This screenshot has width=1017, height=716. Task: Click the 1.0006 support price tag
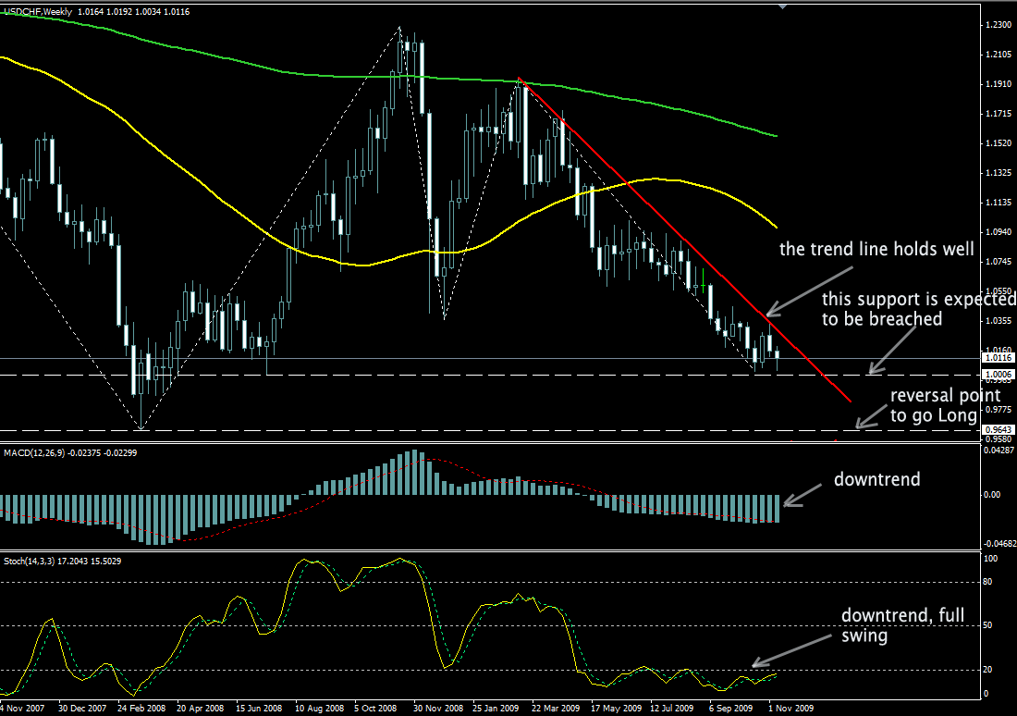click(995, 374)
